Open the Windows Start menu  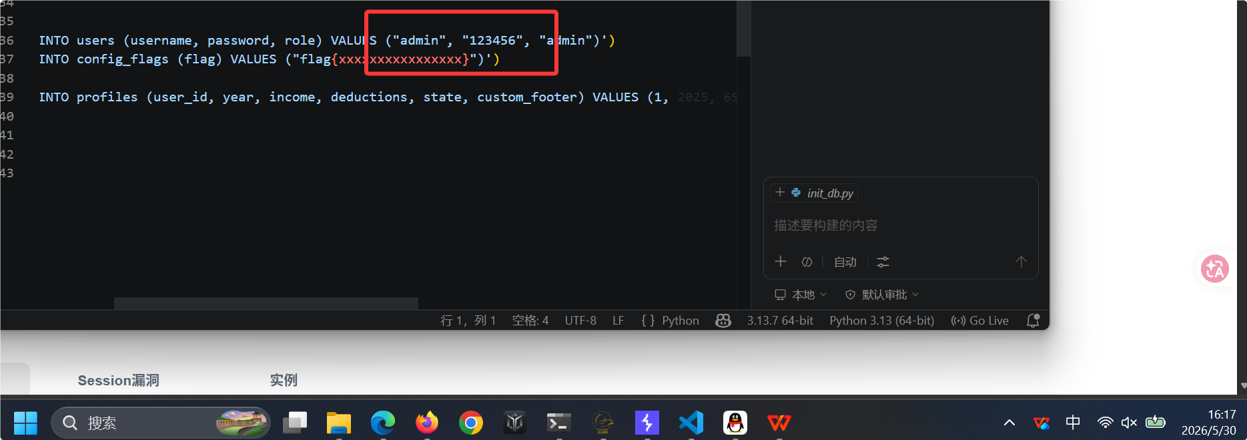point(26,423)
